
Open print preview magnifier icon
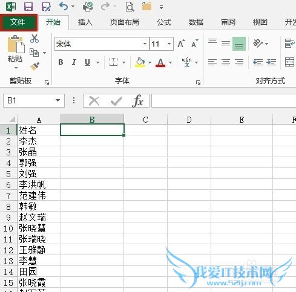coord(130,7)
